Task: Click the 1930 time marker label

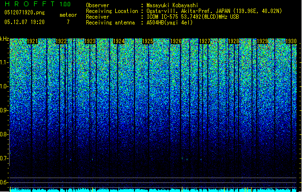Action: pyautogui.click(x=291, y=41)
